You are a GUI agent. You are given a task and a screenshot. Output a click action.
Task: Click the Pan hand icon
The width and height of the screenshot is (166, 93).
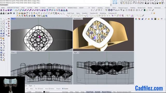[39, 13]
